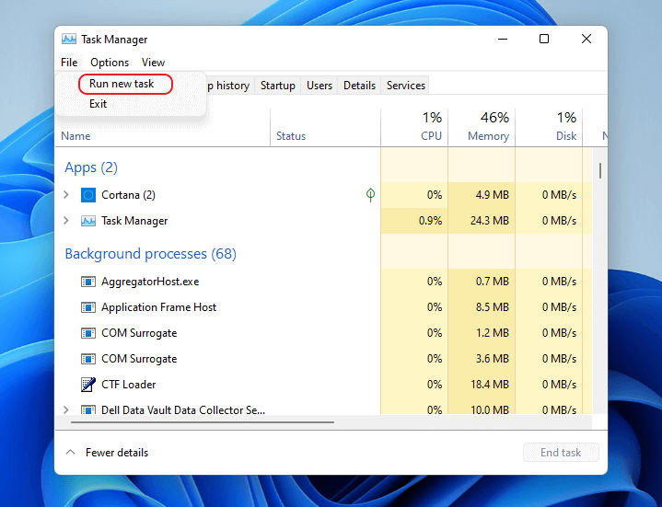The width and height of the screenshot is (662, 507).
Task: Click CTF Loader's 18.4 MB memory value
Action: coord(490,385)
